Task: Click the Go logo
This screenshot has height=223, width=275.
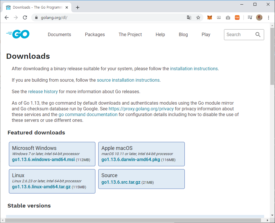Action: (x=18, y=34)
